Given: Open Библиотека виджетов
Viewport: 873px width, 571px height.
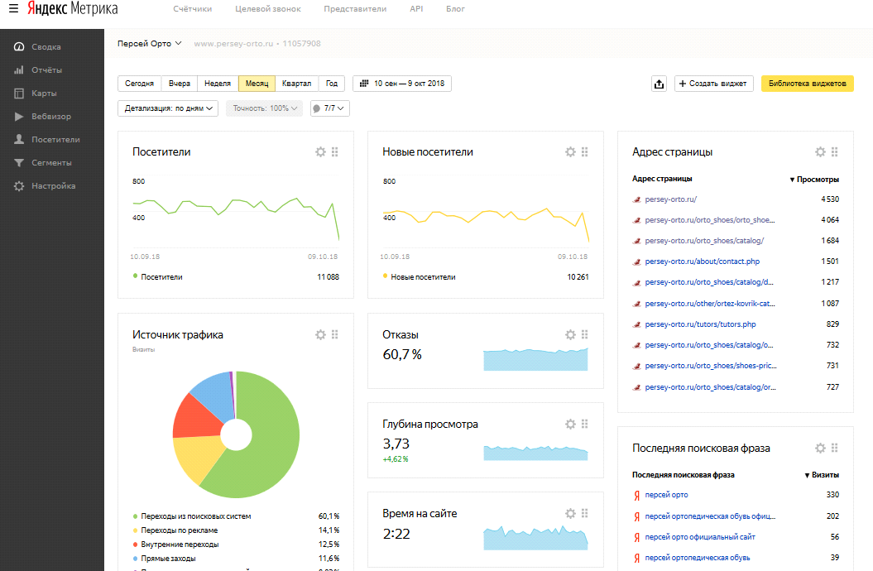Looking at the screenshot, I should point(808,84).
